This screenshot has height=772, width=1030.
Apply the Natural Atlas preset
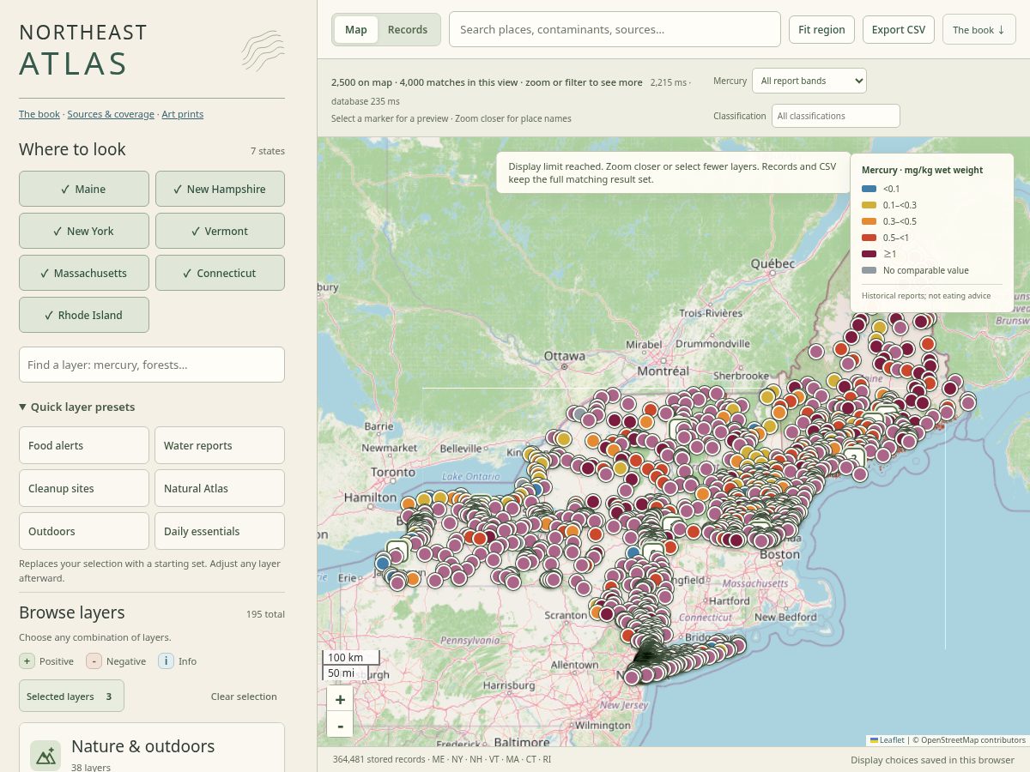coord(220,488)
